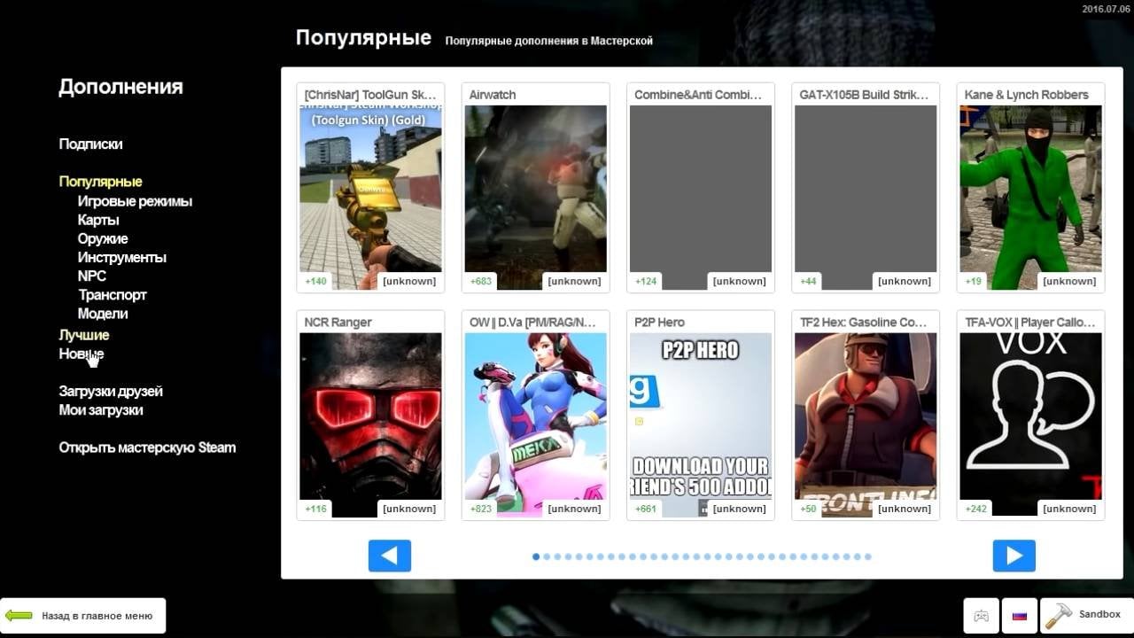
Task: Click +50 rating on TF2 Hex card
Action: 808,509
